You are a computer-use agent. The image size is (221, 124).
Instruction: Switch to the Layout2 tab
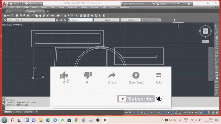click(28, 112)
